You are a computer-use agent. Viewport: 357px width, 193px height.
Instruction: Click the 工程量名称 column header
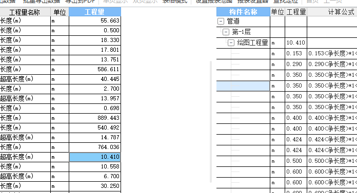click(x=25, y=12)
